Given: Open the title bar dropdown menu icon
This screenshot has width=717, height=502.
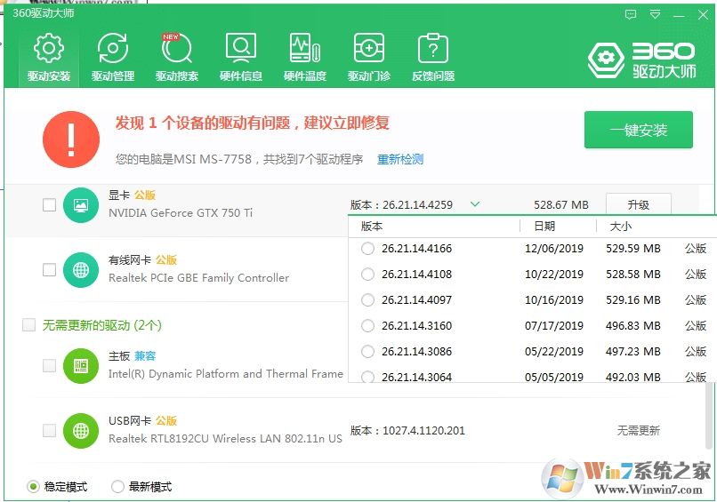Looking at the screenshot, I should click(x=655, y=14).
